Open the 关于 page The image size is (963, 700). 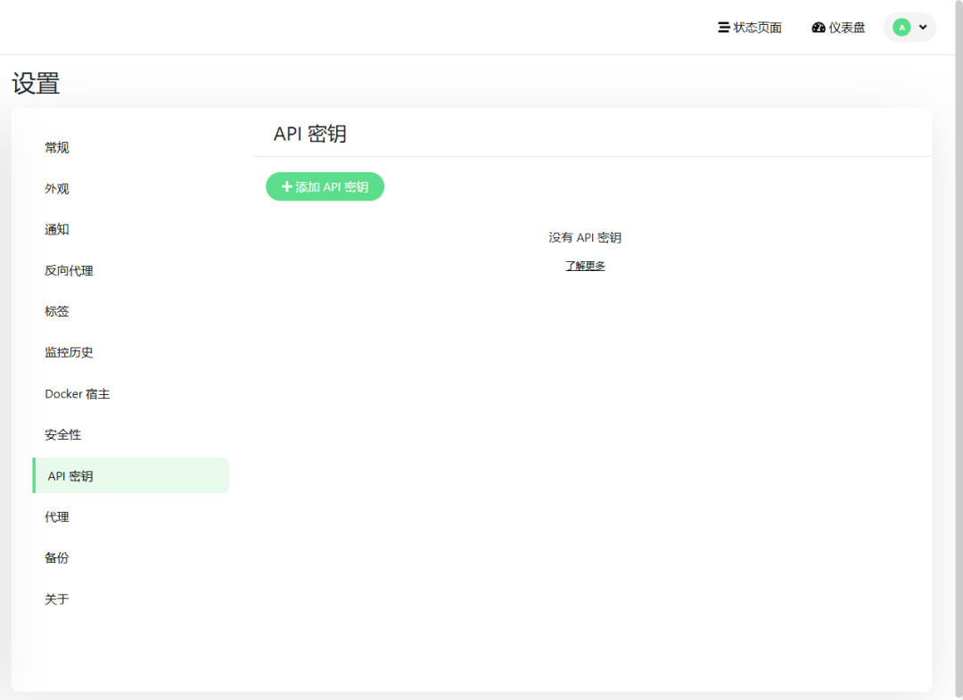click(x=57, y=599)
